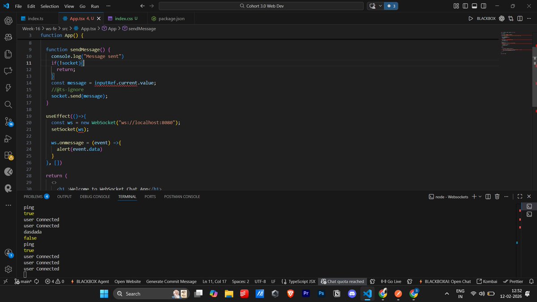Screen dimensions: 537x302
Task: Switch to the DEBUG CONSOLE tab
Action: (x=95, y=196)
